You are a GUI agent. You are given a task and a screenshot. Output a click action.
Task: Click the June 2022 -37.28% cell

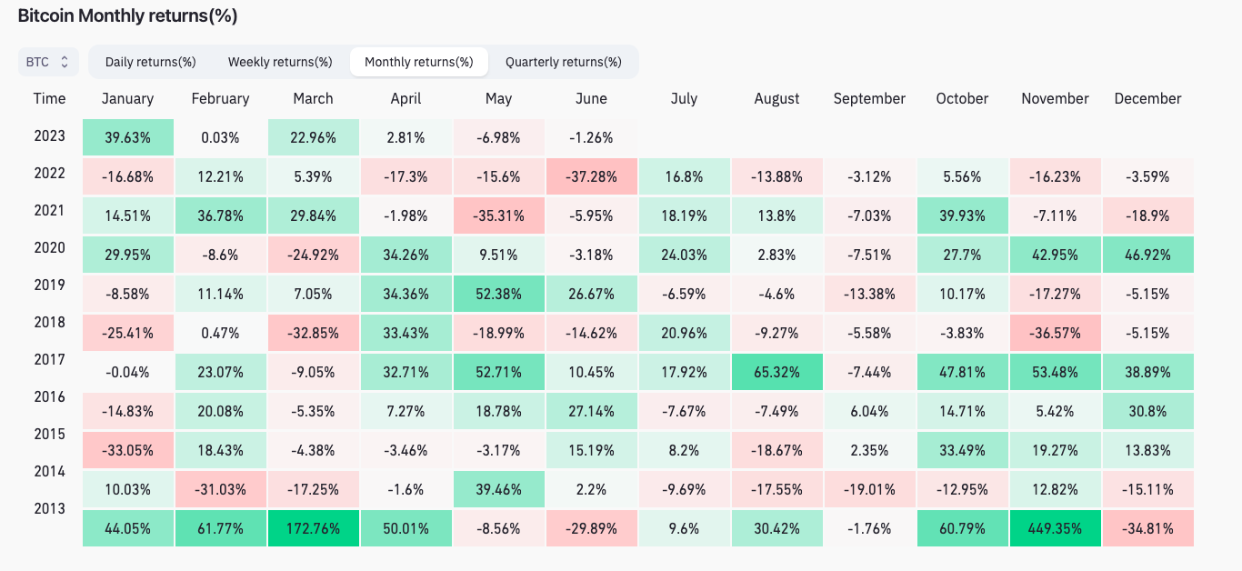pyautogui.click(x=591, y=175)
